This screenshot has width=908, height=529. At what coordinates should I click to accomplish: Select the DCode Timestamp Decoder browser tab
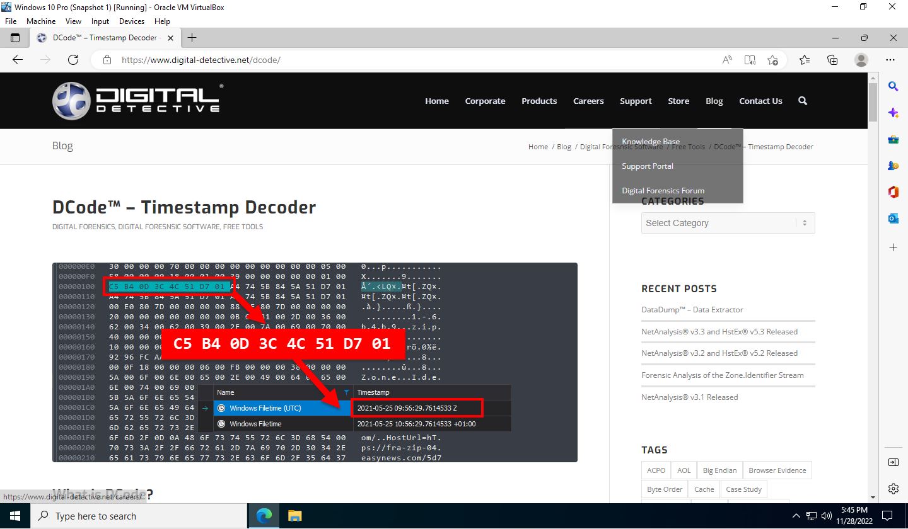coord(104,38)
